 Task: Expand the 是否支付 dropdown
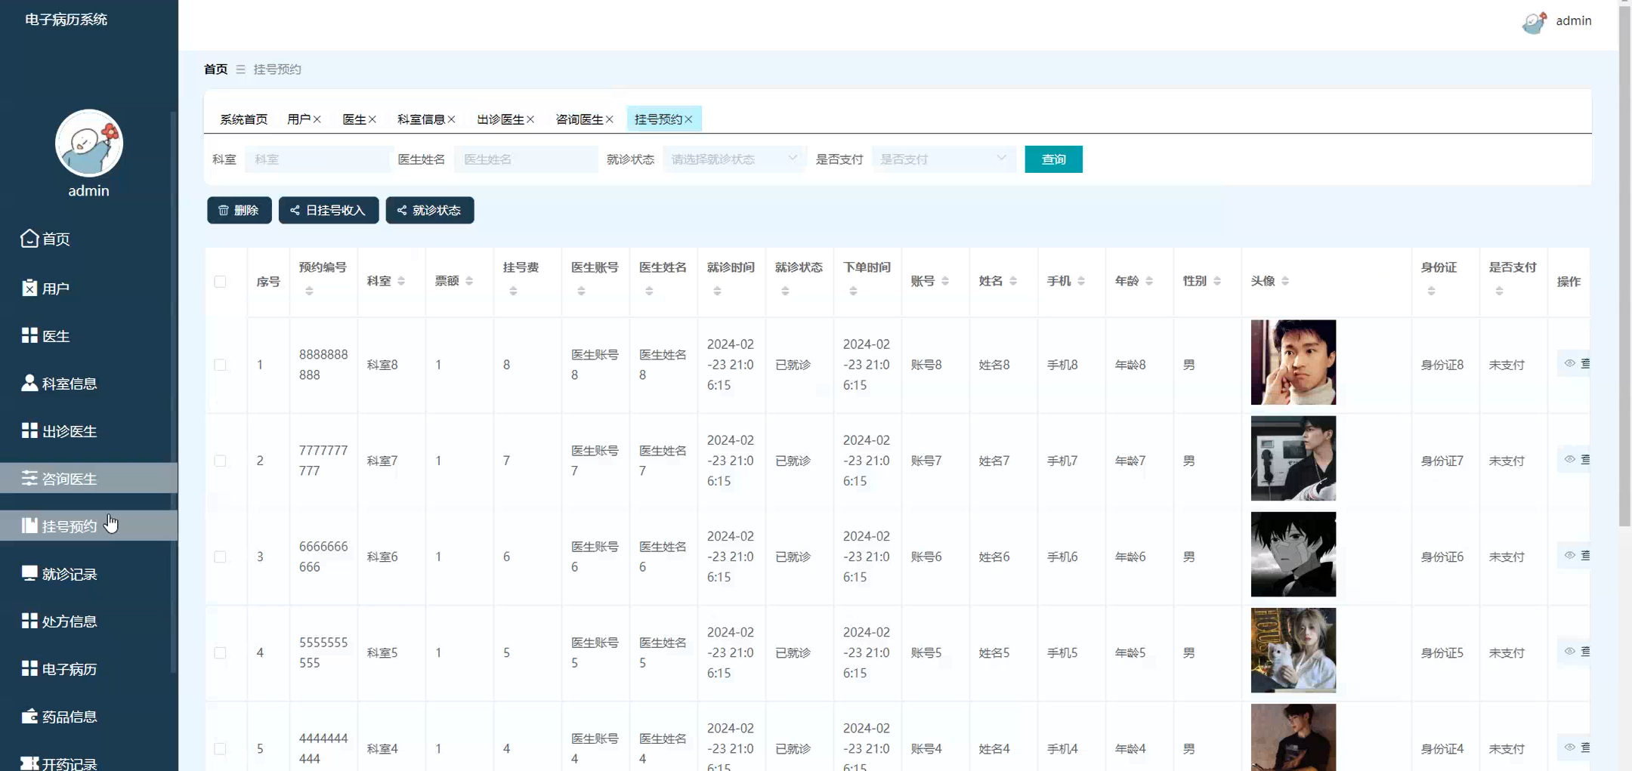click(941, 159)
